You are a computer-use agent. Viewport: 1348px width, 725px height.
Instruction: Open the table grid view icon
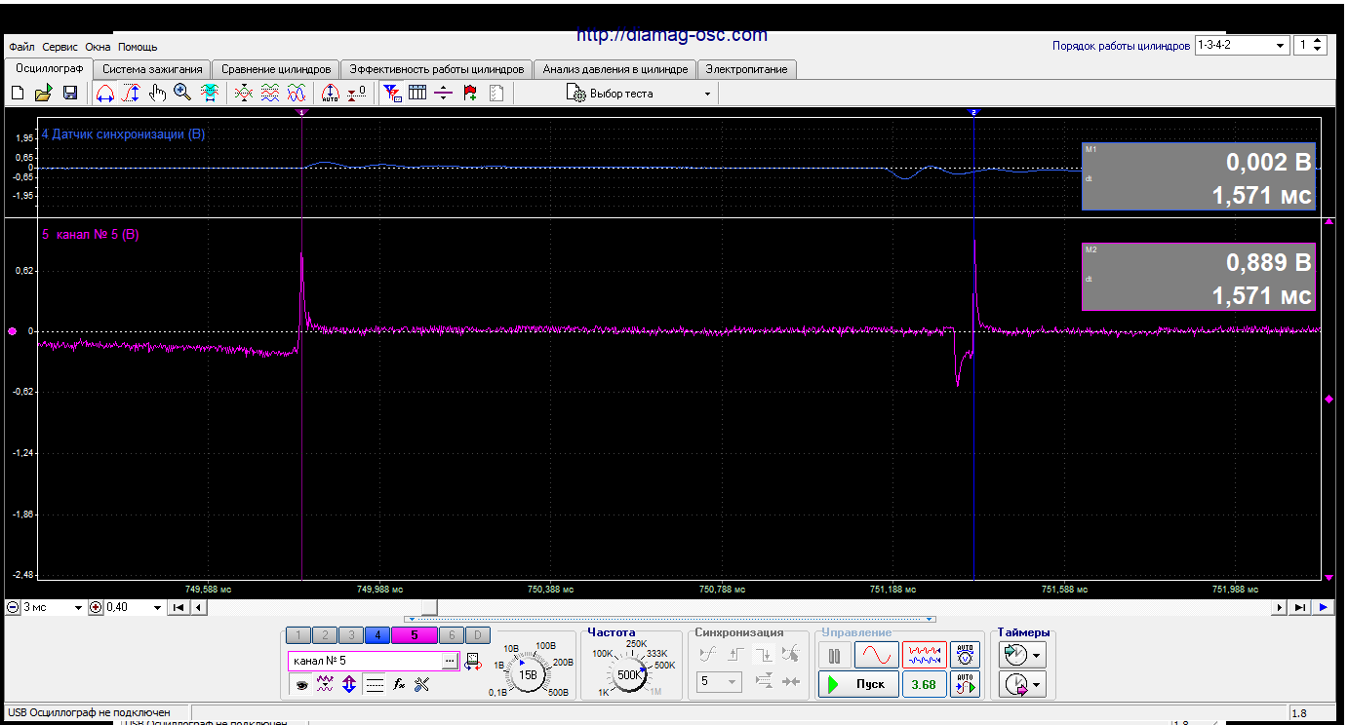click(x=417, y=93)
